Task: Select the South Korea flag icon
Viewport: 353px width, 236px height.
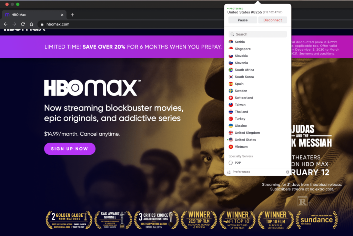Action: 231,77
